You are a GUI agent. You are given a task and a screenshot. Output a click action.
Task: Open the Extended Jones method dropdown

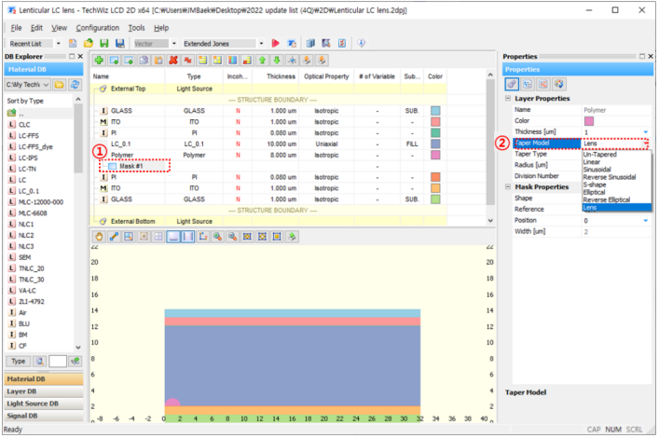[x=261, y=43]
